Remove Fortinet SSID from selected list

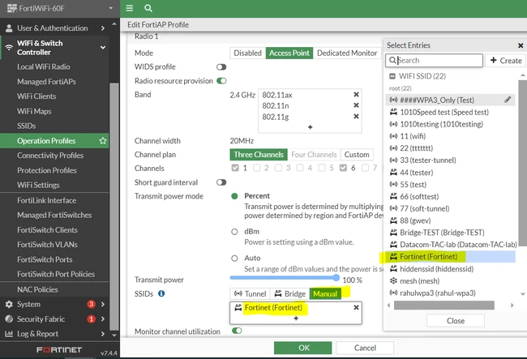[x=356, y=307]
